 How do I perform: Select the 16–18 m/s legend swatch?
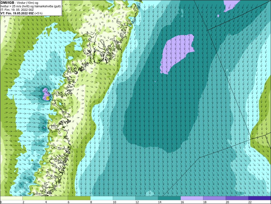[192, 198]
